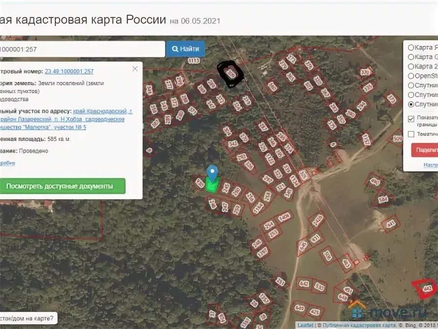The image size is (438, 329).
Task: Click the currently selected Спутник radio
Action: 411,105
